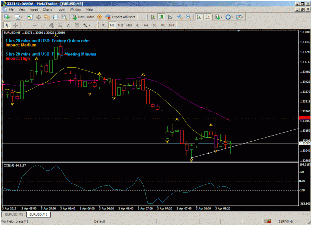The width and height of the screenshot is (312, 225).
Task: Select the crosshair tool
Action: 15,25
